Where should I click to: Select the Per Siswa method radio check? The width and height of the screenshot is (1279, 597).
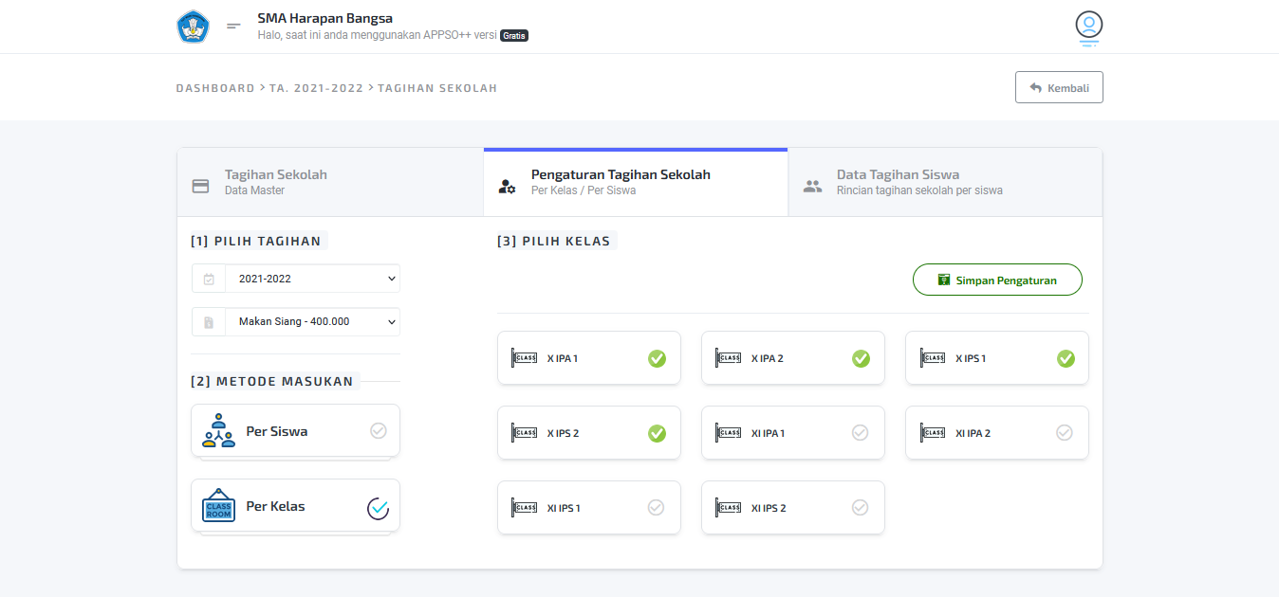coord(378,431)
